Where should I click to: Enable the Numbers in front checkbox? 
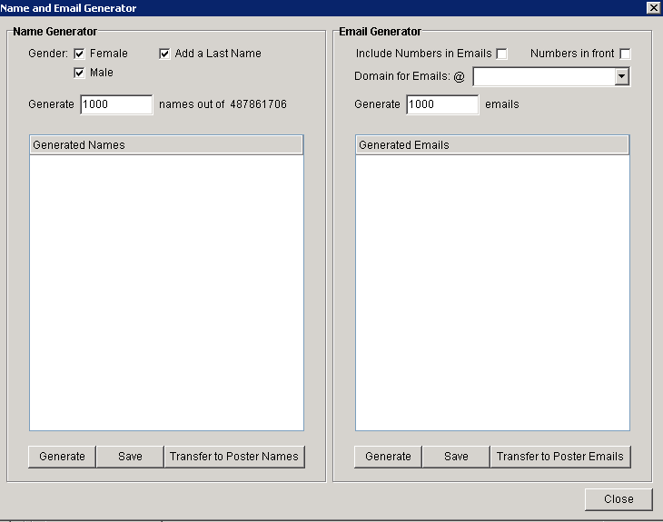(x=625, y=54)
